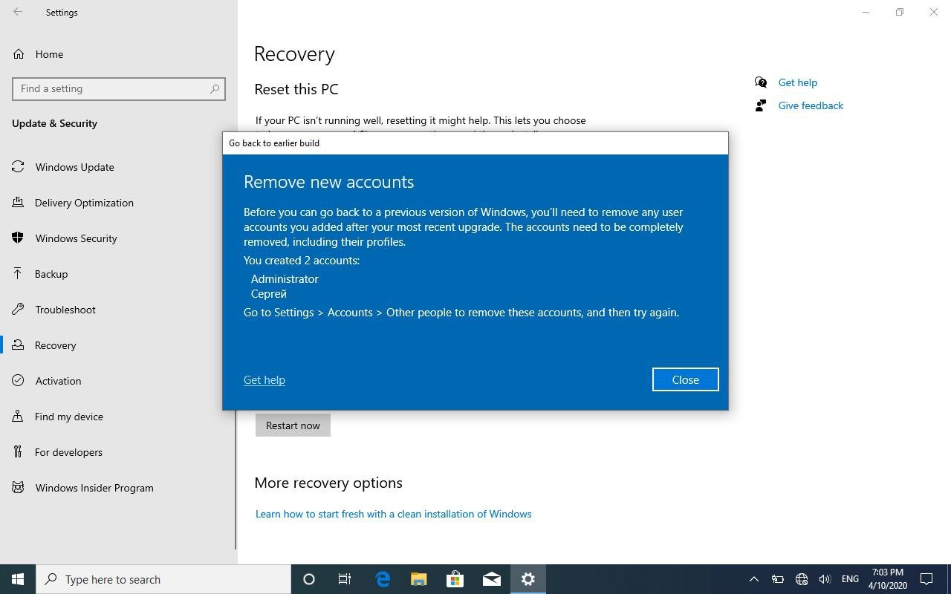The image size is (951, 594).
Task: Click the For developers icon
Action: (18, 452)
